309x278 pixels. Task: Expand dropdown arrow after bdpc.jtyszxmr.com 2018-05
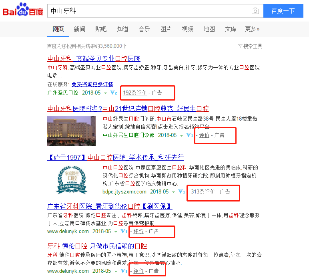pyautogui.click(x=173, y=192)
